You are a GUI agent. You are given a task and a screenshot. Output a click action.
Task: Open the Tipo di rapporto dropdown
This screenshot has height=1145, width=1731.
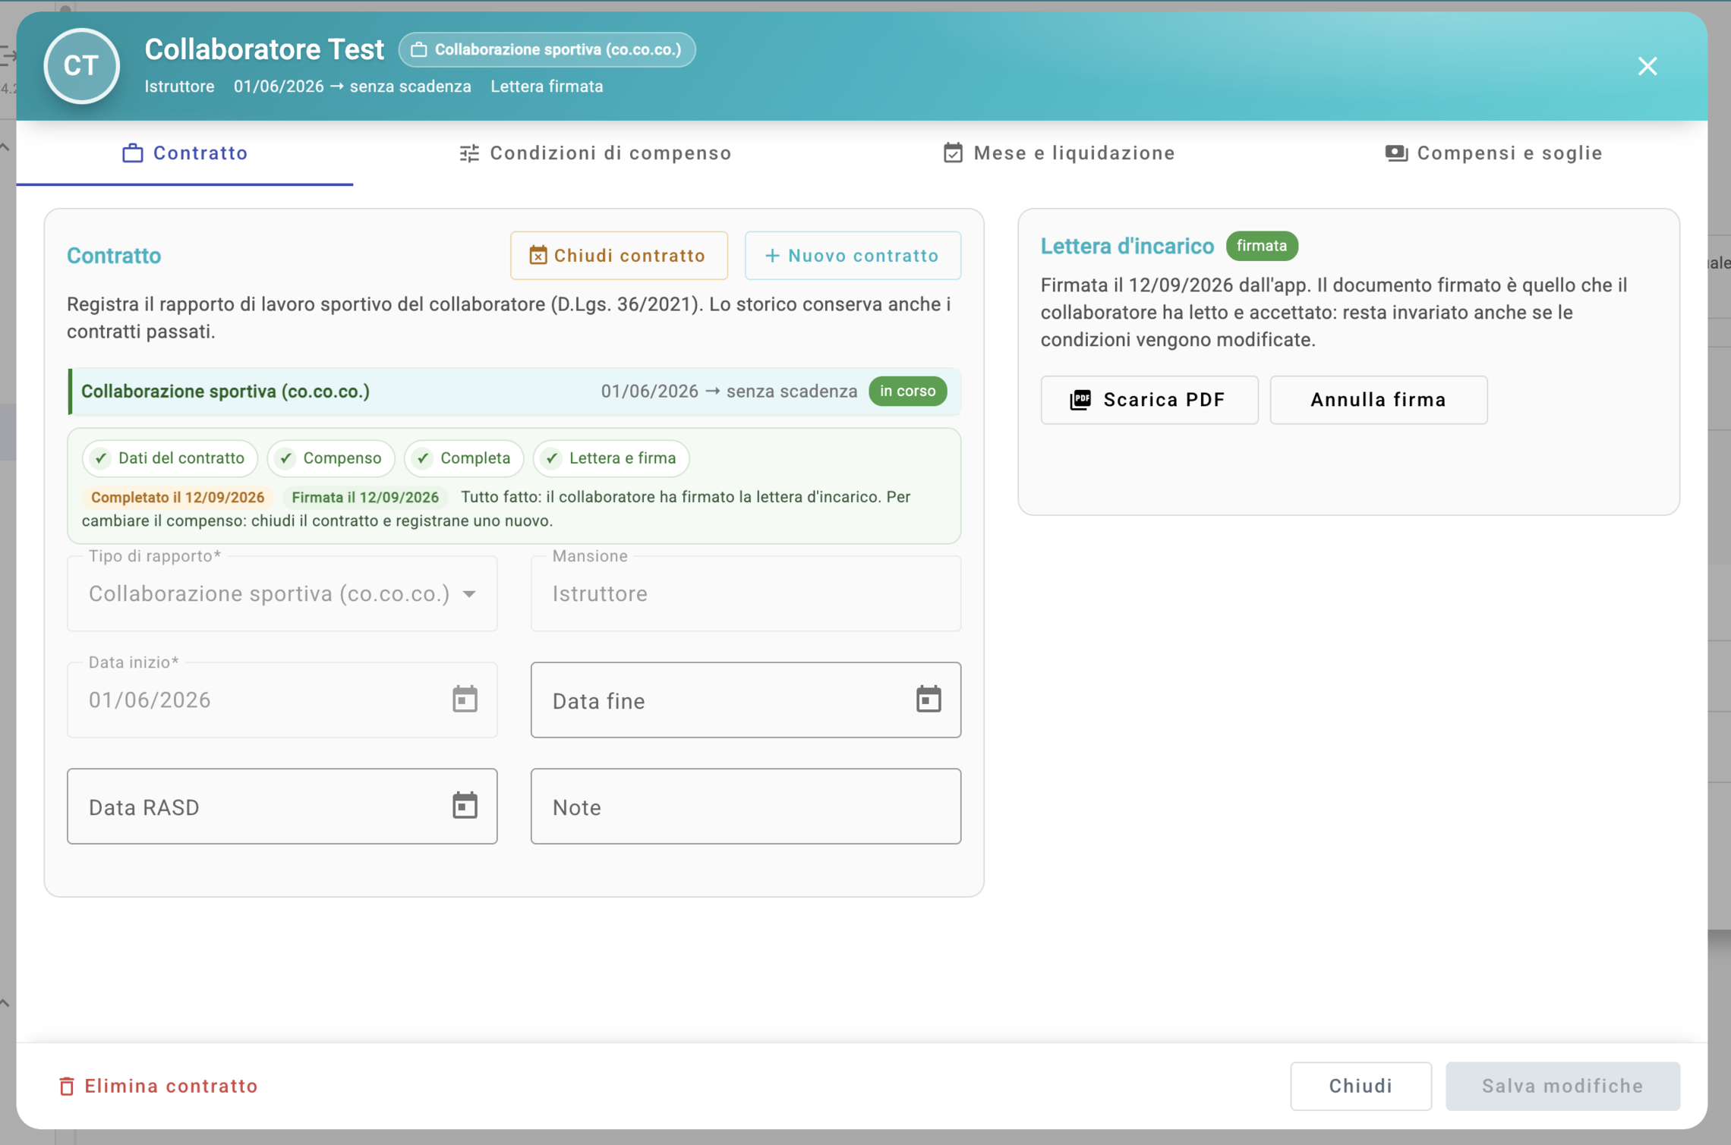(x=282, y=593)
